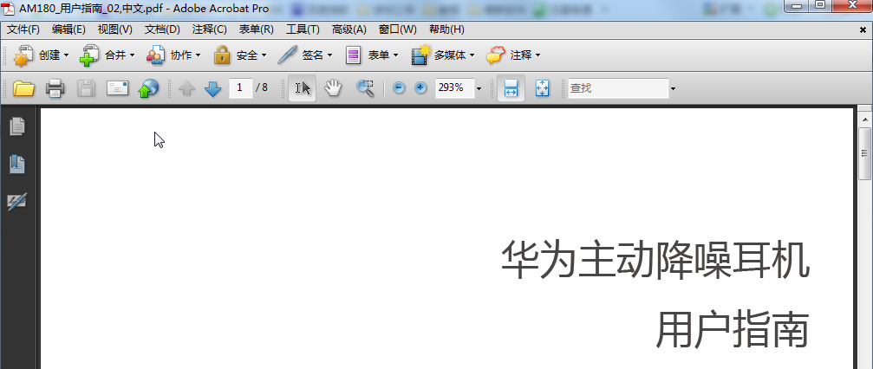Click the 安全 padlock icon
873x369 pixels.
point(222,55)
